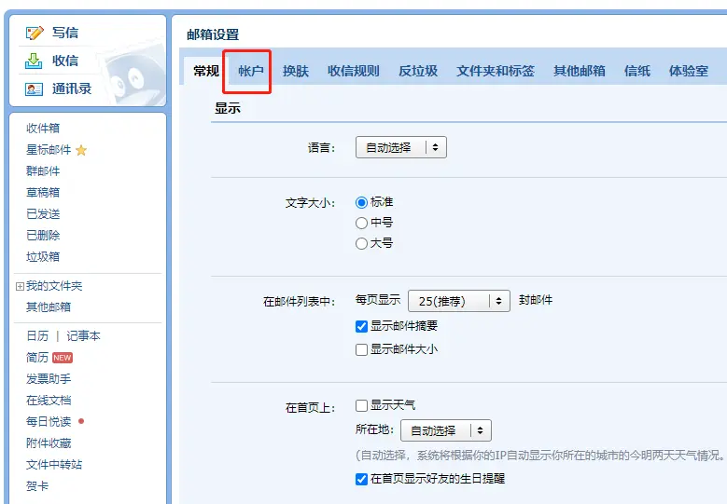Open the 记事本 link
This screenshot has height=504, width=727.
tap(83, 336)
